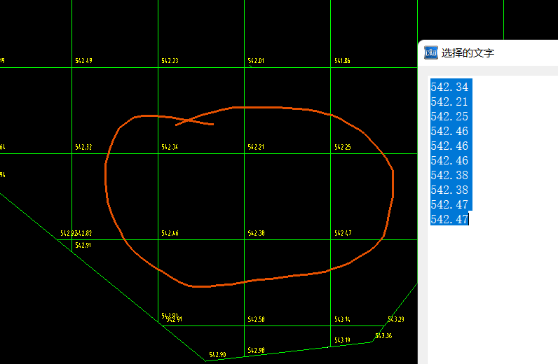Pick the 543.29 elevation label on the drawing

click(x=395, y=320)
